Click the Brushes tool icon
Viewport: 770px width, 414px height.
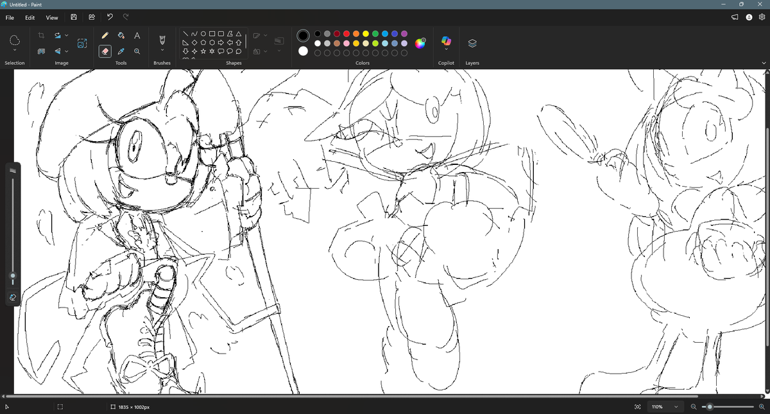pos(162,40)
